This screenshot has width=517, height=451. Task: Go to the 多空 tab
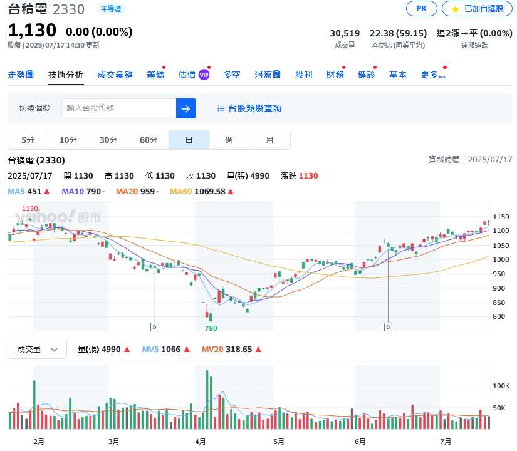231,75
